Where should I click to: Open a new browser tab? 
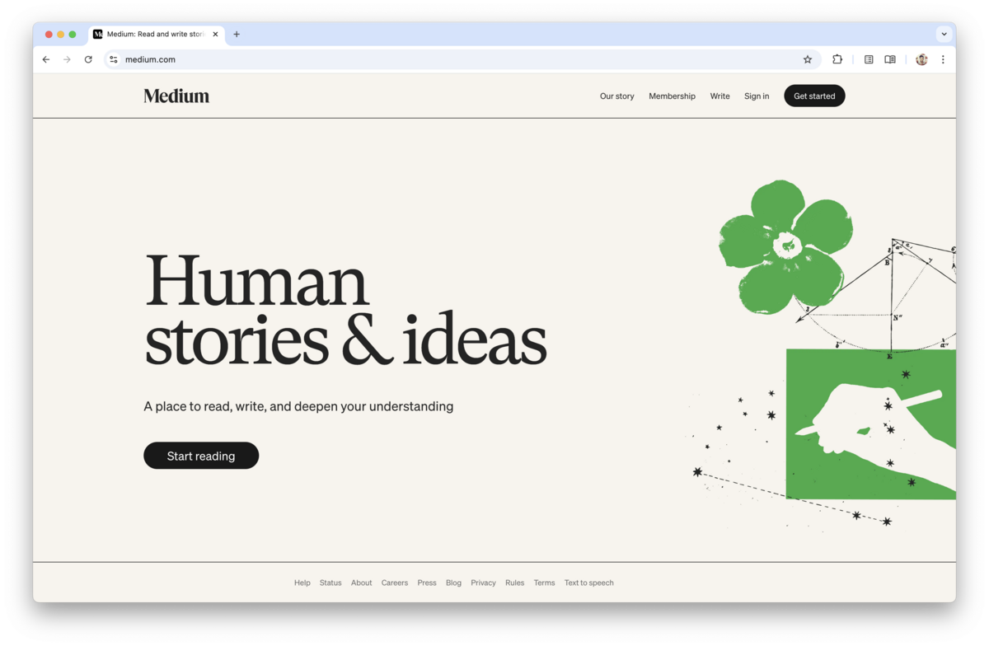[x=237, y=35]
